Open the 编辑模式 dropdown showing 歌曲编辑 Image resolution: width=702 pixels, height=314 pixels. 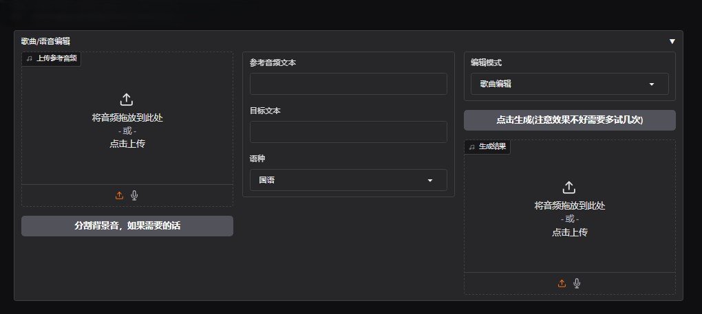click(x=569, y=84)
